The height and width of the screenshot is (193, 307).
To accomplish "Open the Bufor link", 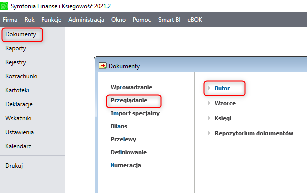I will pos(222,88).
